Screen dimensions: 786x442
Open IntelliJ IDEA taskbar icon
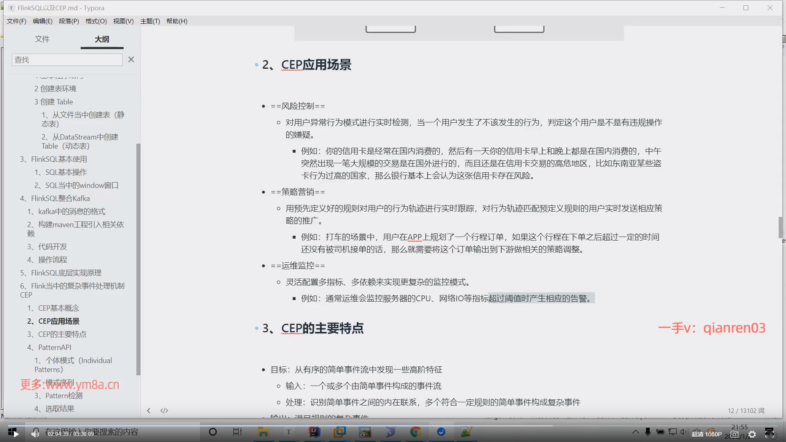(314, 432)
